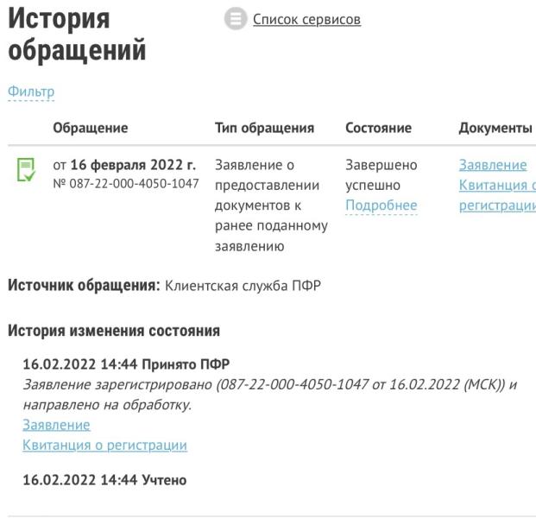This screenshot has width=536, height=518.
Task: Click Клиентская служба ПФР source text
Action: 243,286
